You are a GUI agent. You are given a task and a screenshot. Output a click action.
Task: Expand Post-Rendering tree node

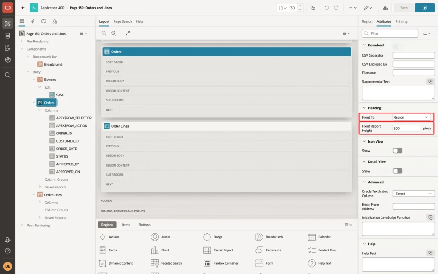click(x=22, y=225)
